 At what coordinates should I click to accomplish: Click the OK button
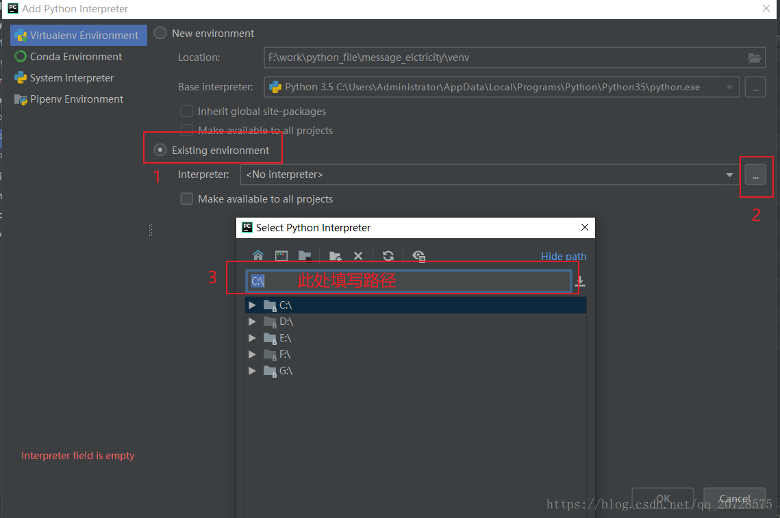[663, 499]
